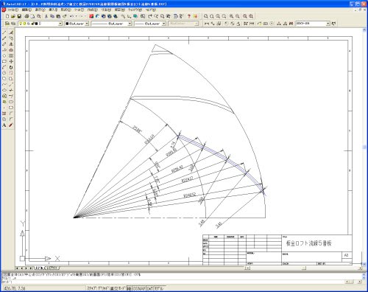Click the Undo arrow icon

click(71, 16)
